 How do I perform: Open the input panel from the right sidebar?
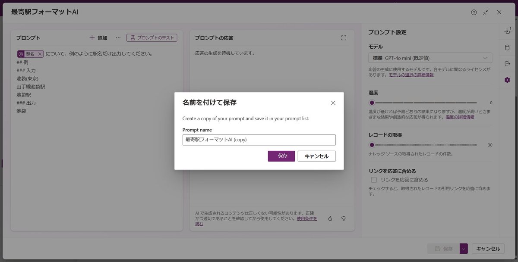(506, 31)
